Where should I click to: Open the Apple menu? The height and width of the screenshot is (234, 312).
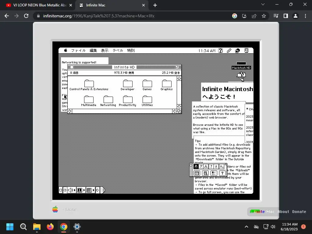point(66,50)
